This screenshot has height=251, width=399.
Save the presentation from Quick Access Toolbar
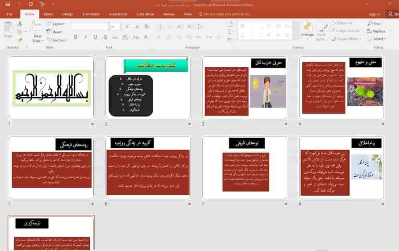[x=8, y=4]
